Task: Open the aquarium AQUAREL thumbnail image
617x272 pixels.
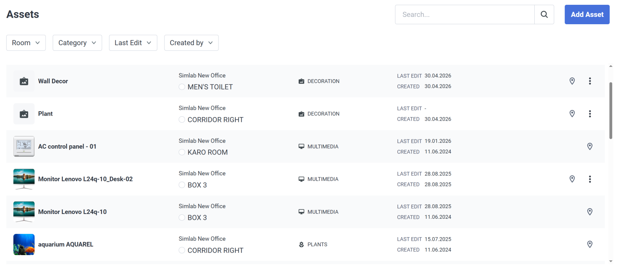Action: (x=24, y=244)
